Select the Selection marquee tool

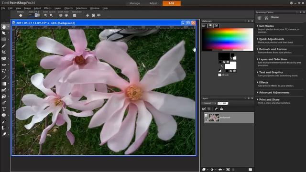(4, 39)
